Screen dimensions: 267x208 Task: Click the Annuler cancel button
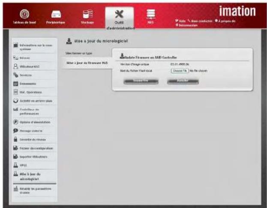(183, 81)
